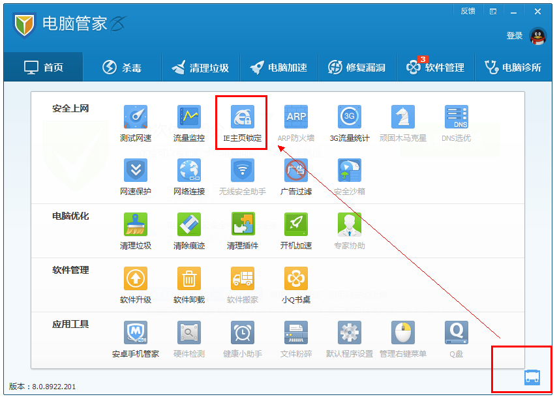
Task: Open the 流量监控 traffic monitor
Action: [189, 123]
